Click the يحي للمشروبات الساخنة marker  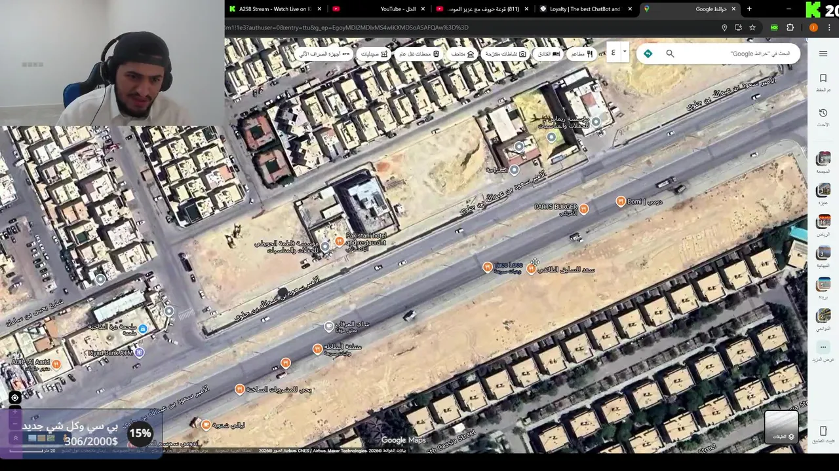[240, 389]
